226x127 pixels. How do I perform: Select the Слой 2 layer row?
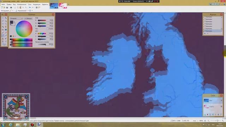coord(213,107)
